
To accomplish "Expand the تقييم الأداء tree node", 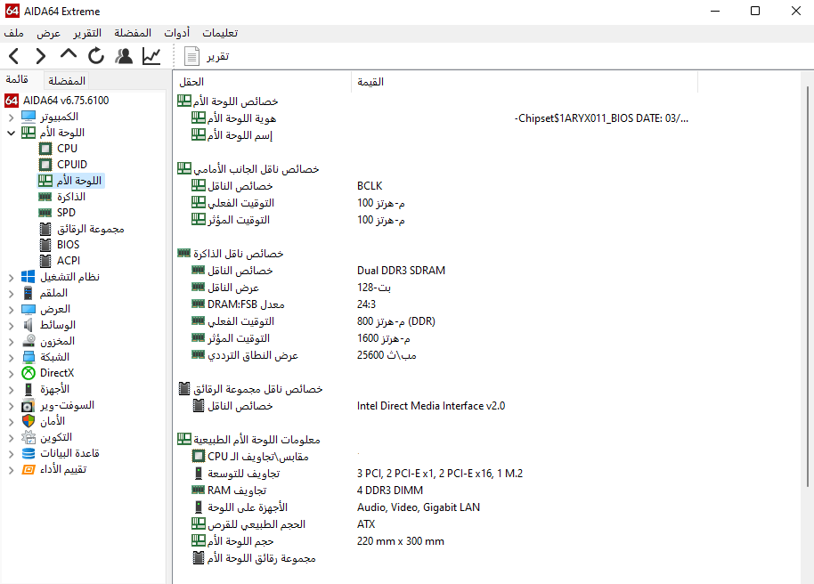I will [11, 470].
